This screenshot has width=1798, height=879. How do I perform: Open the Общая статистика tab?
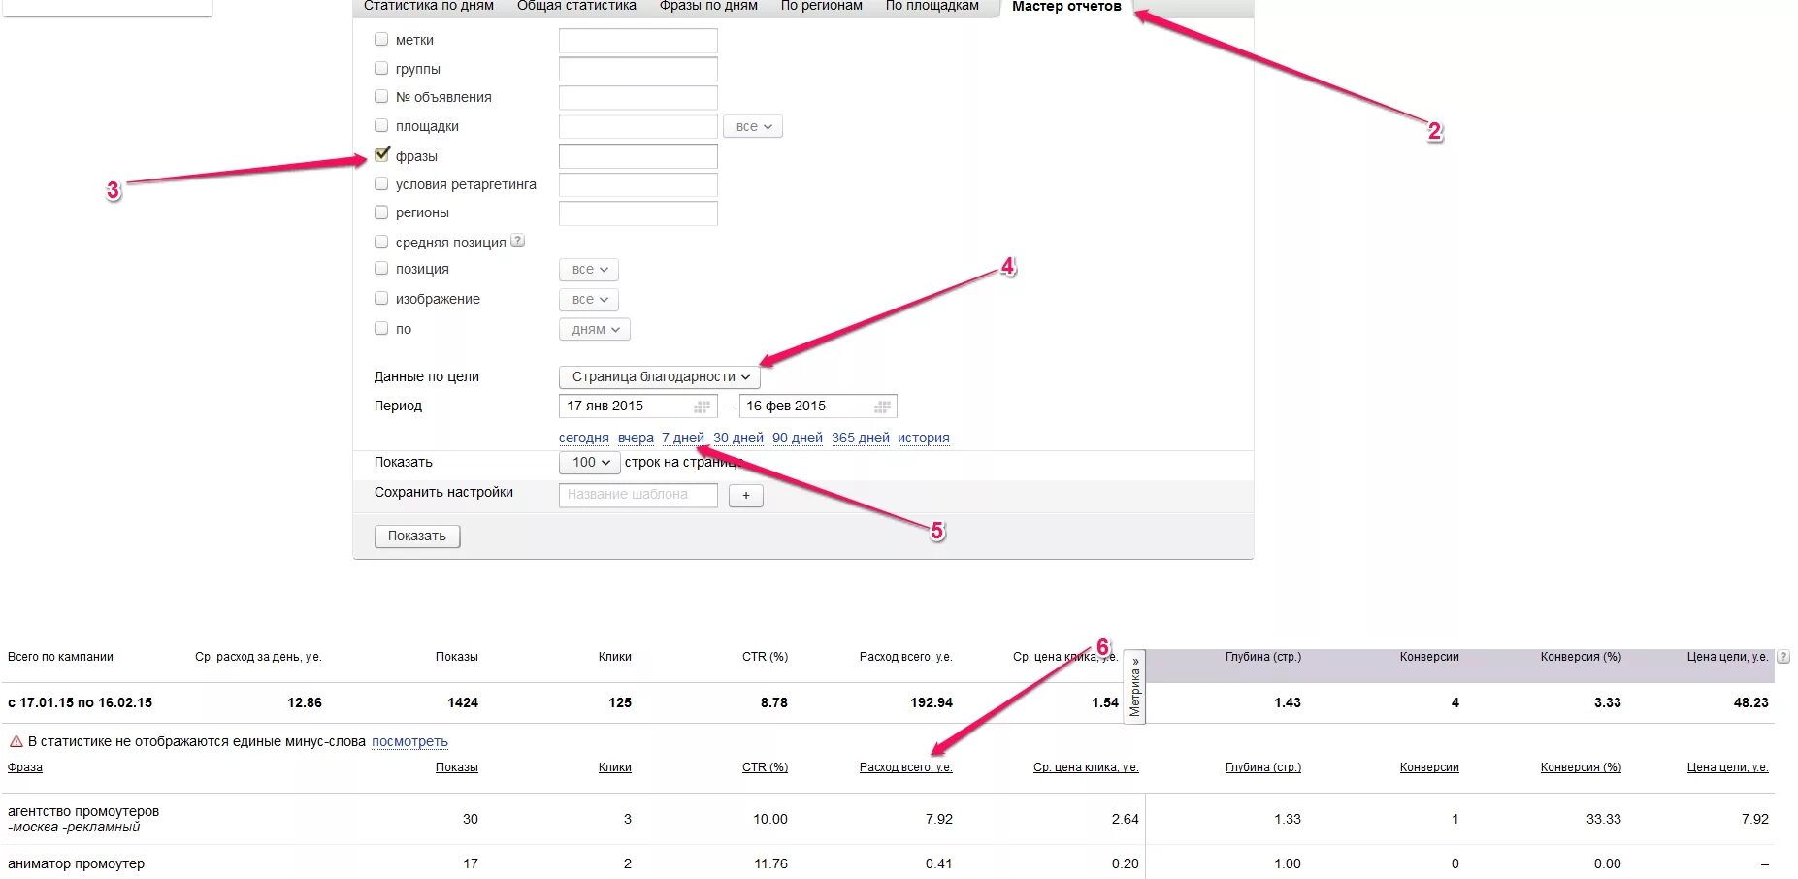click(576, 6)
